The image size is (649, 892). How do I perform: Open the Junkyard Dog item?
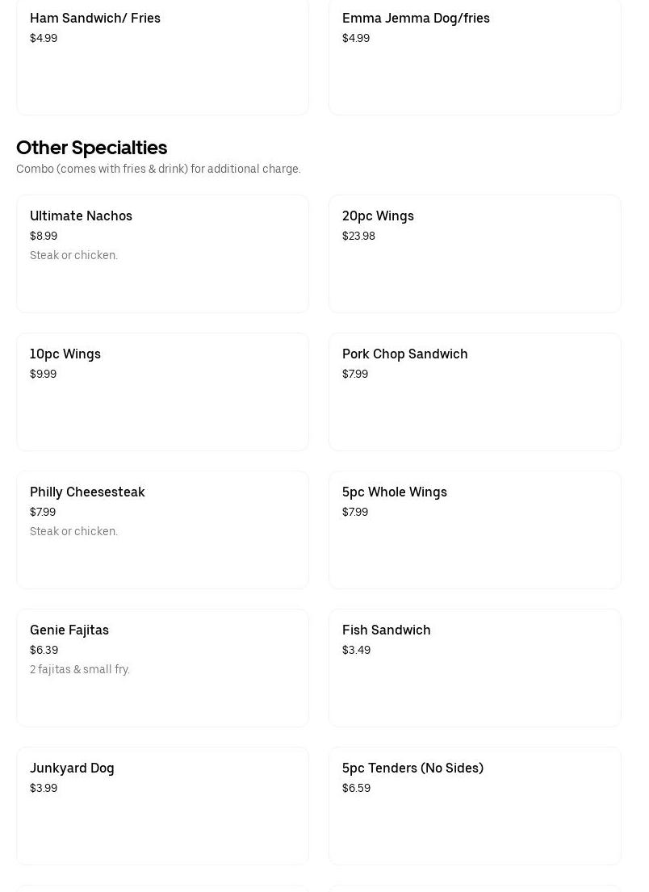point(162,806)
